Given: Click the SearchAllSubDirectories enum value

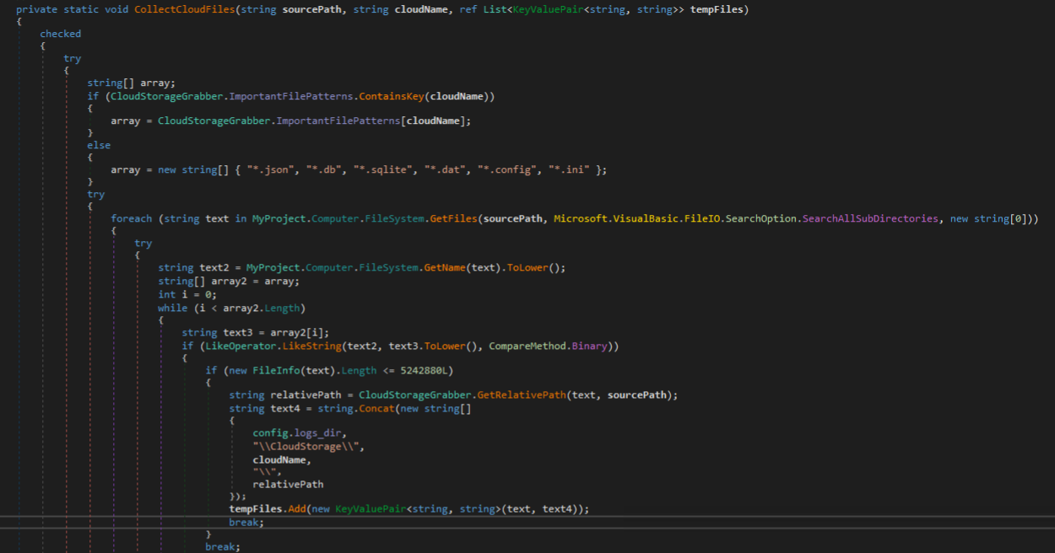Looking at the screenshot, I should pos(870,218).
